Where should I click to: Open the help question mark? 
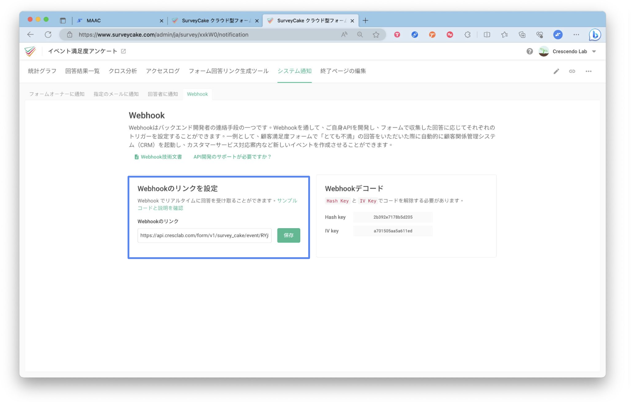[x=530, y=51]
